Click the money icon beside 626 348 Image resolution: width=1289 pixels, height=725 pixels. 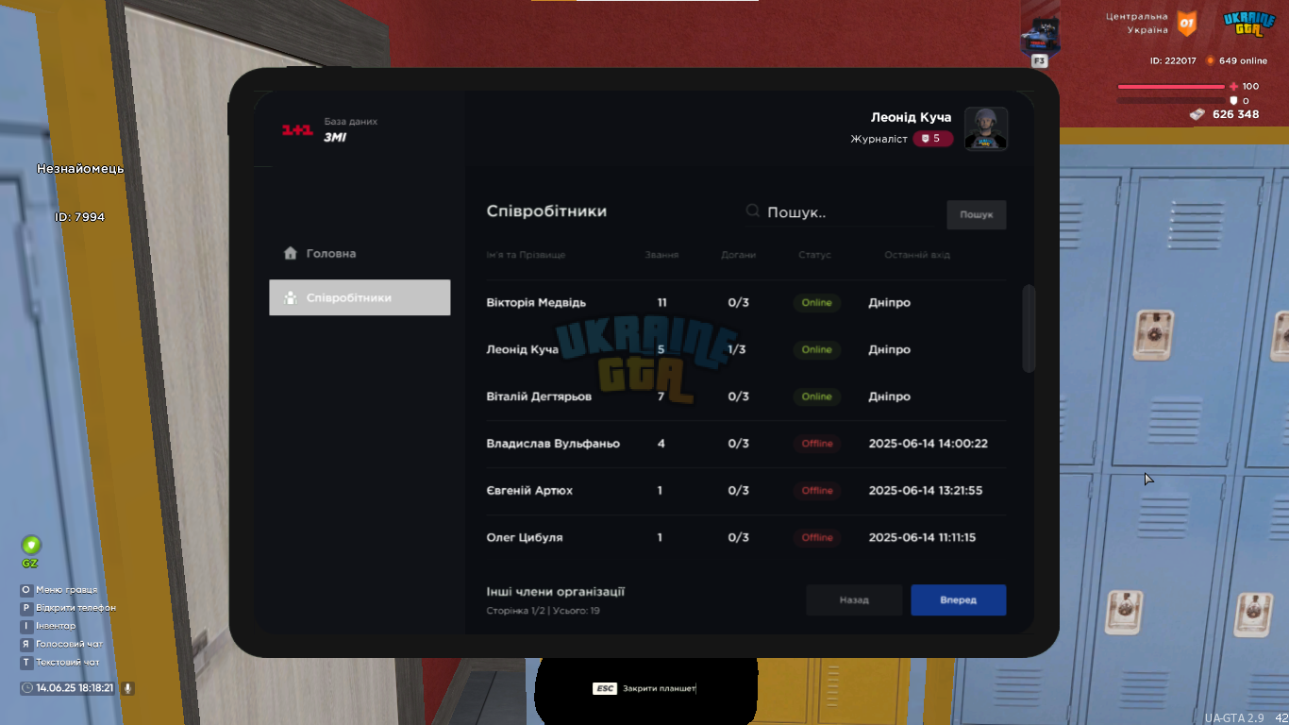(x=1197, y=114)
